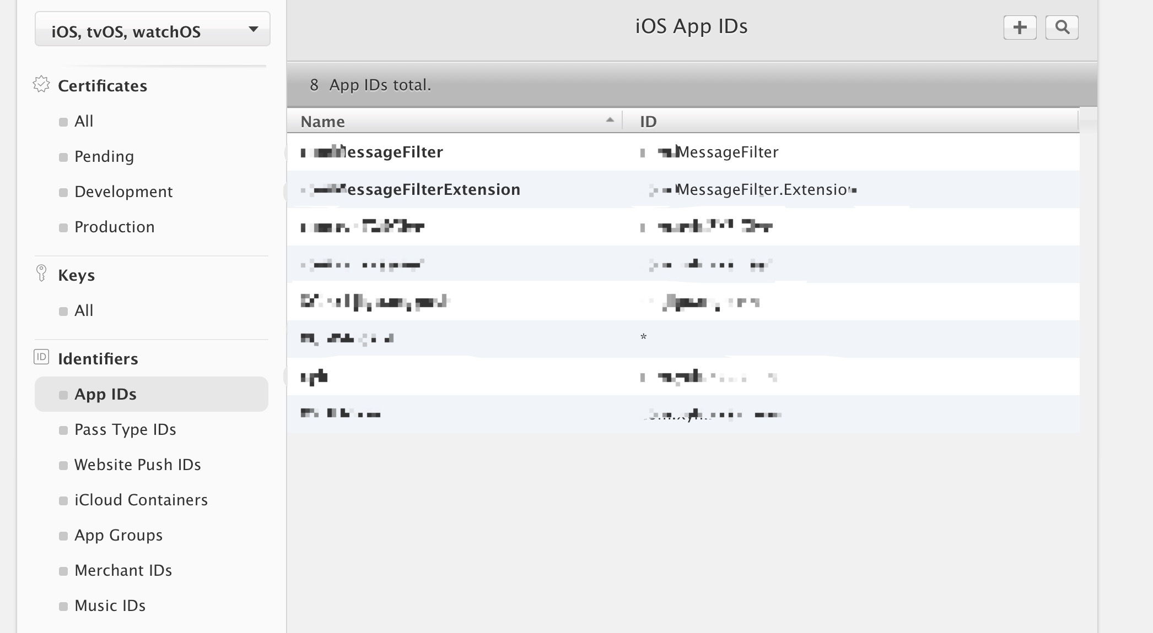Open the iOS, tvOS, watchOS platform dropdown
Image resolution: width=1153 pixels, height=633 pixels.
point(152,30)
